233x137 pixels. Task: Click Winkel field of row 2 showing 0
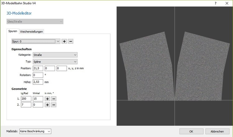[x=38, y=105]
